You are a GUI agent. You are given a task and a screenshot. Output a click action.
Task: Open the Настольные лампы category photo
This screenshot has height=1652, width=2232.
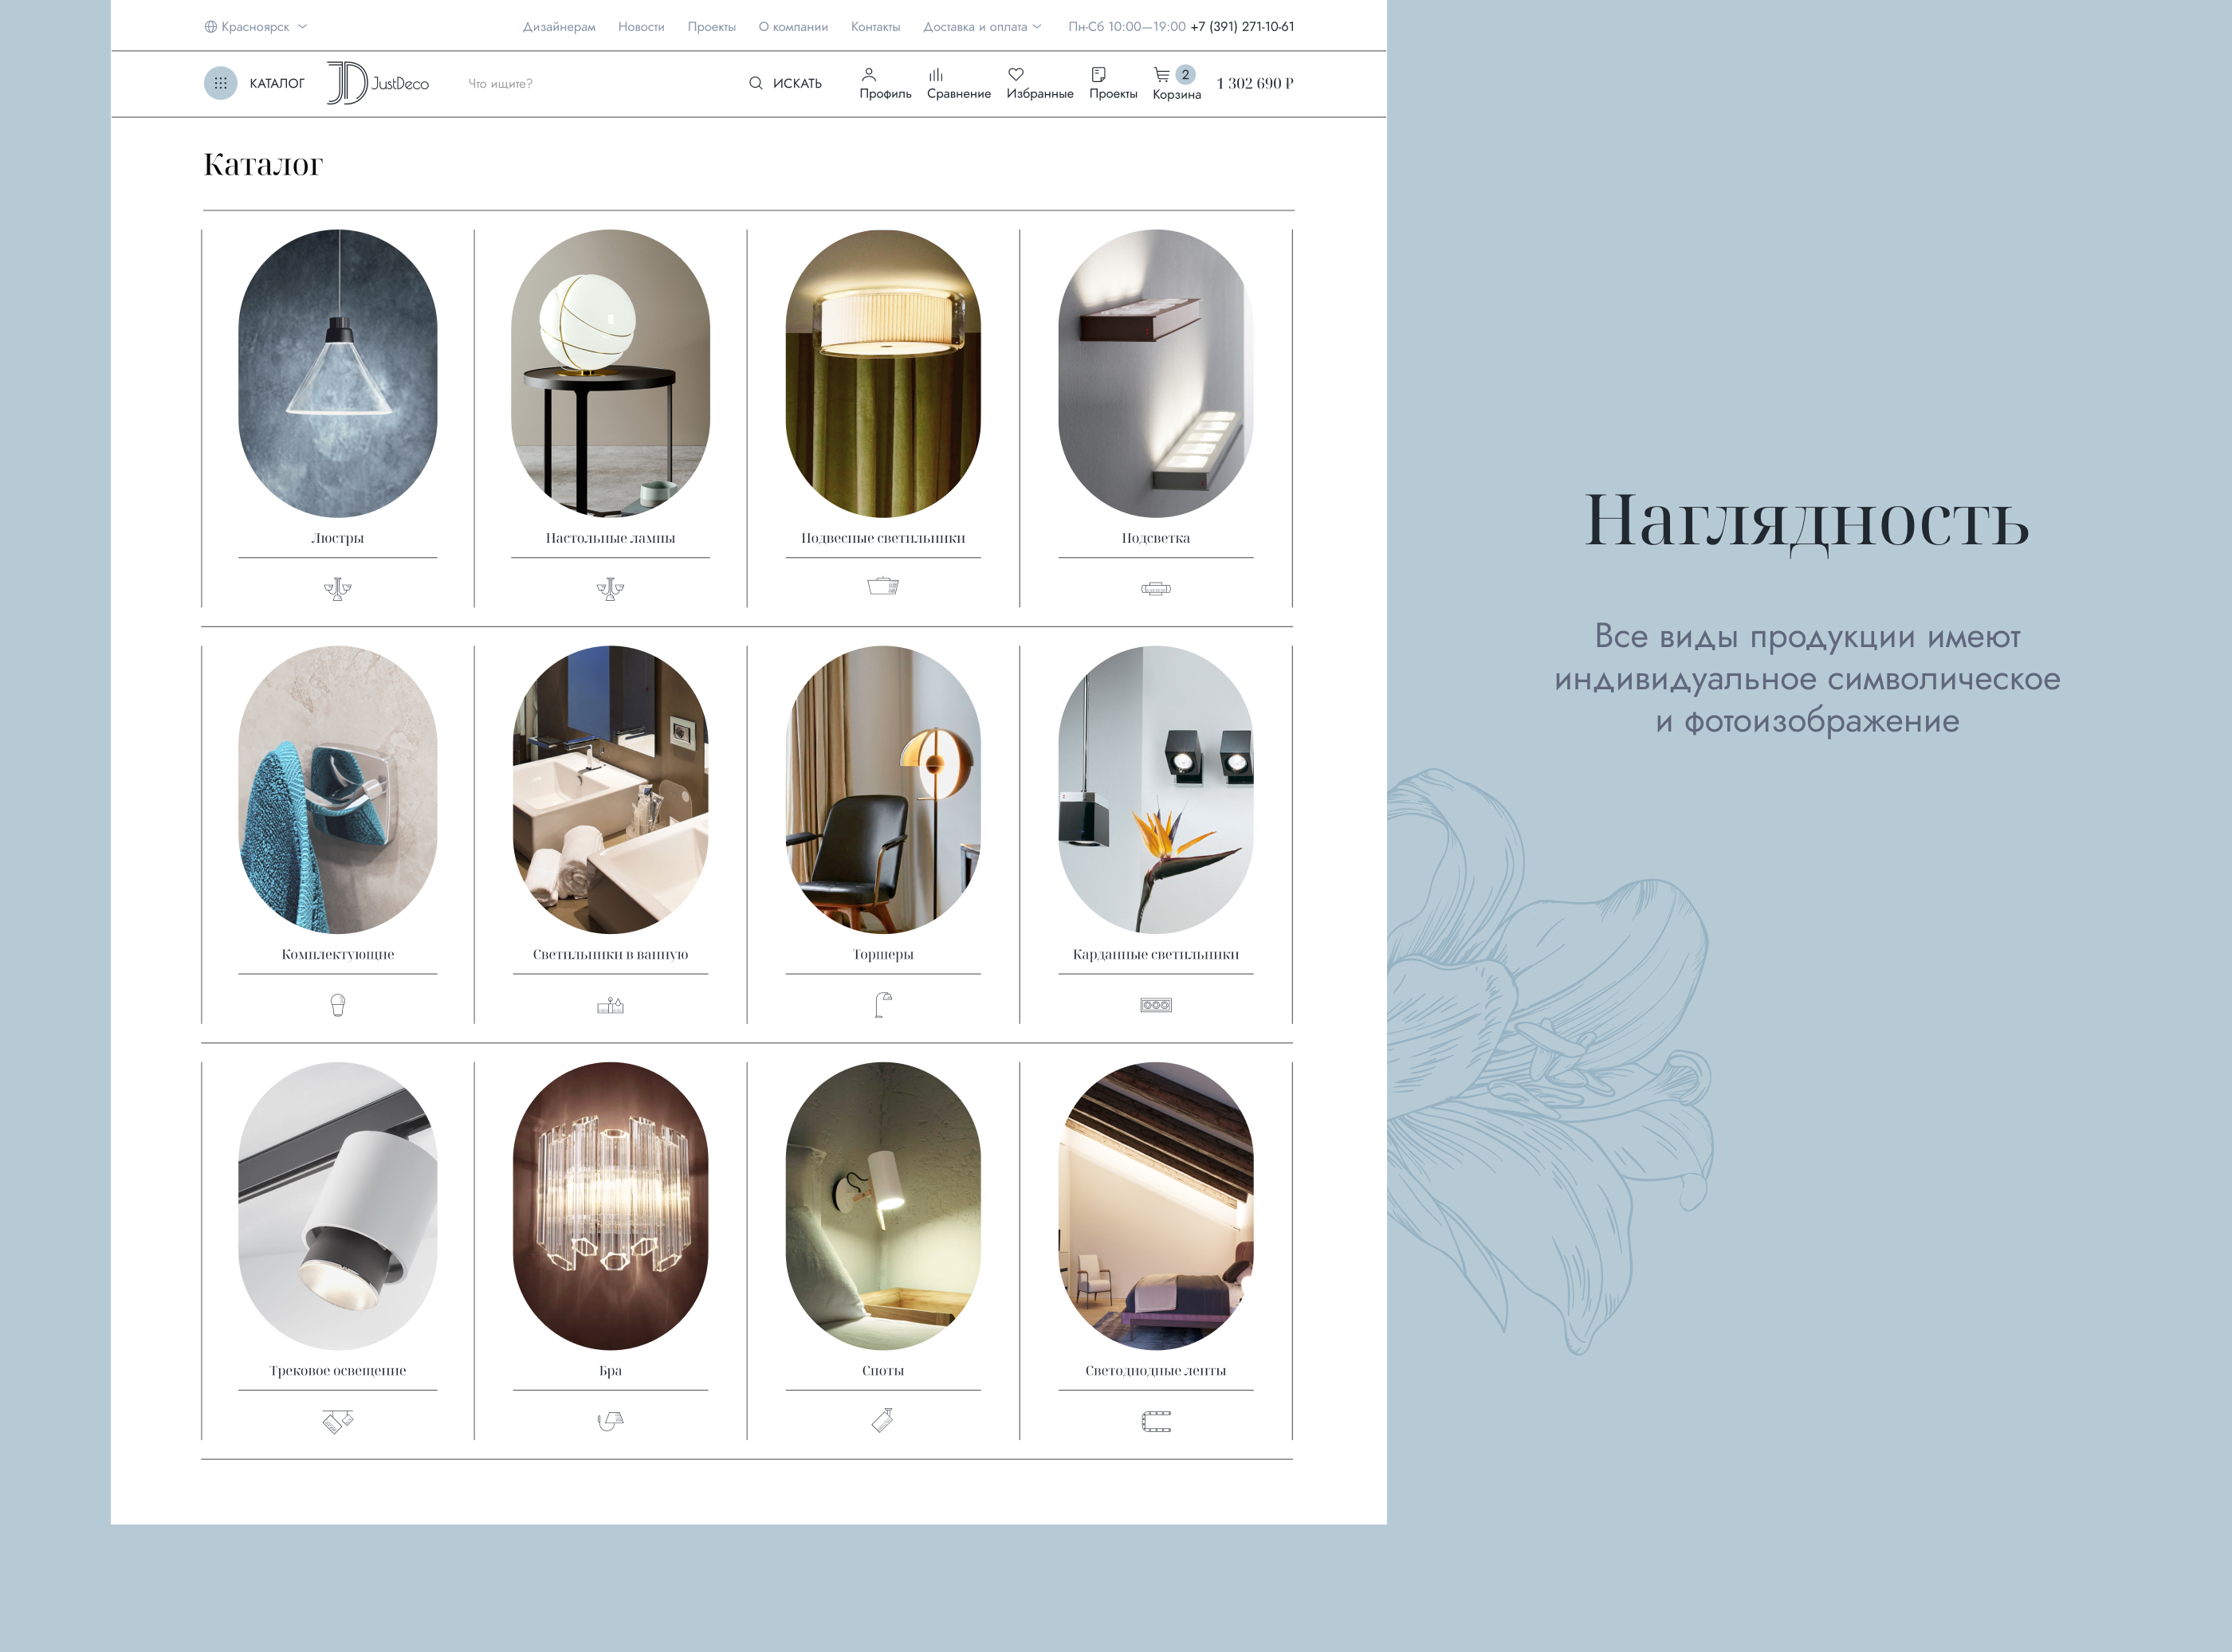pyautogui.click(x=610, y=373)
